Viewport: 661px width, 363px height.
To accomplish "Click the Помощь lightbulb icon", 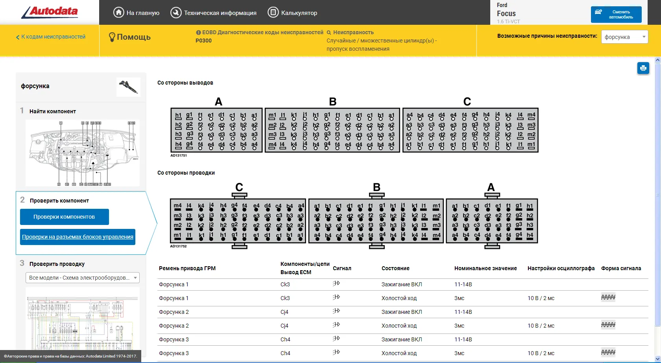I will (x=112, y=37).
